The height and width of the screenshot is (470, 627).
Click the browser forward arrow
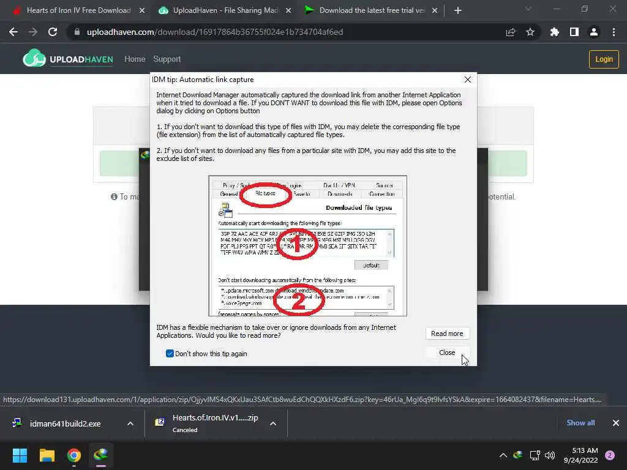tap(33, 32)
